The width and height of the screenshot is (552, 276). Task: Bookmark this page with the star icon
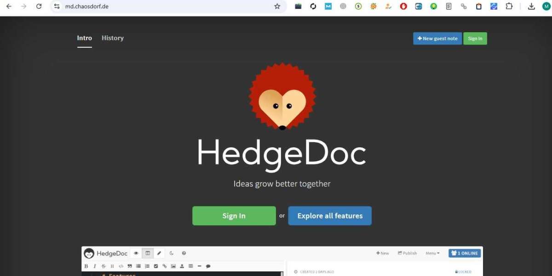(277, 6)
